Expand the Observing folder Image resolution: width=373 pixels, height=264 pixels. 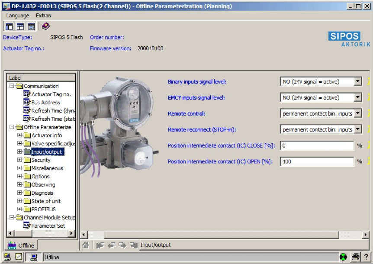pyautogui.click(x=20, y=184)
